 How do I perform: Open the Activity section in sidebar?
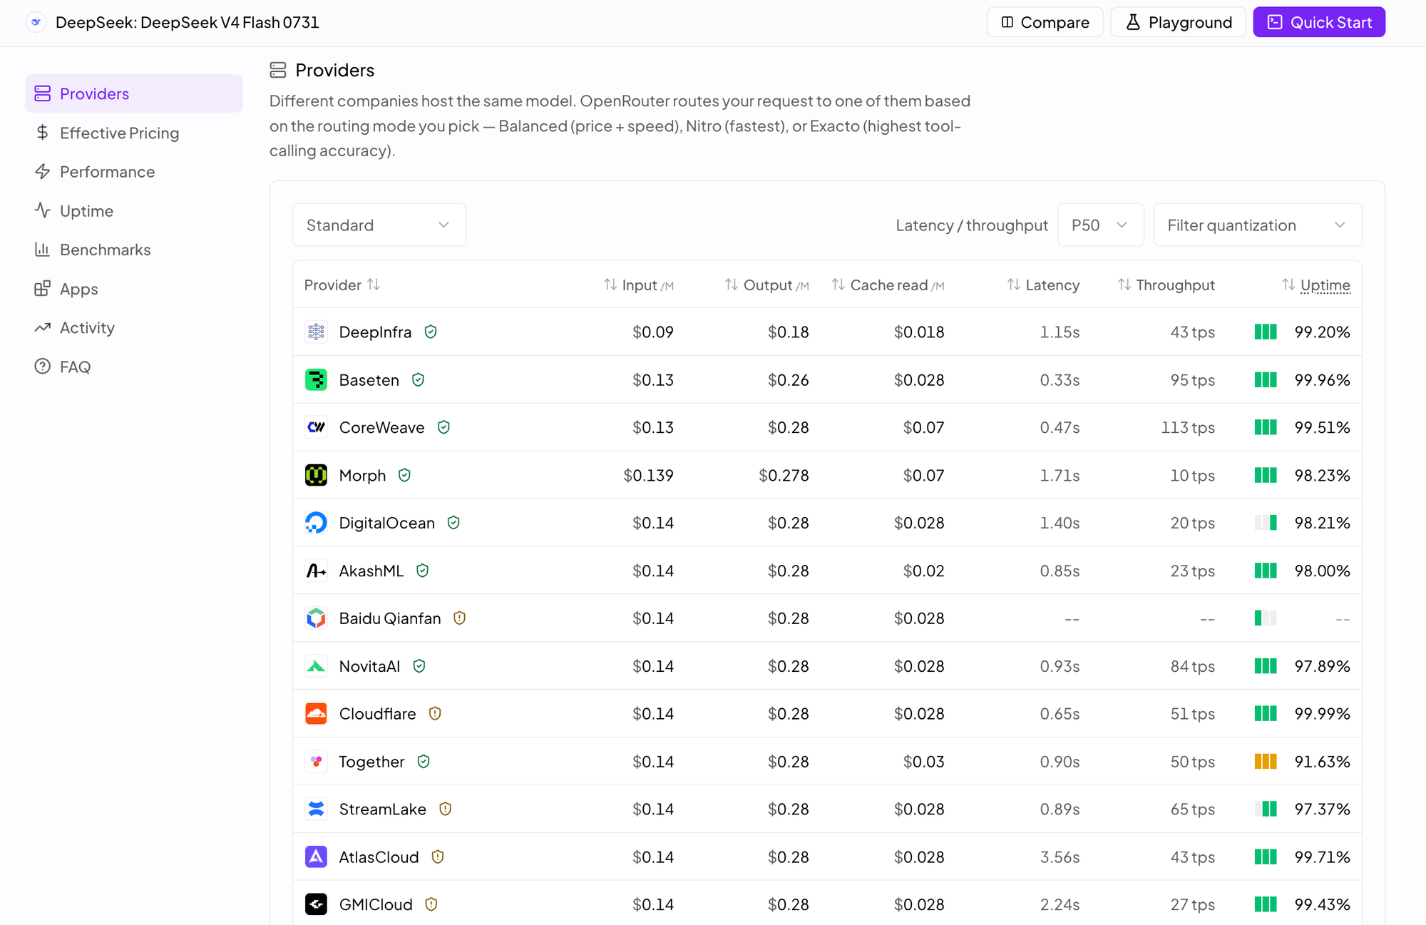tap(134, 328)
